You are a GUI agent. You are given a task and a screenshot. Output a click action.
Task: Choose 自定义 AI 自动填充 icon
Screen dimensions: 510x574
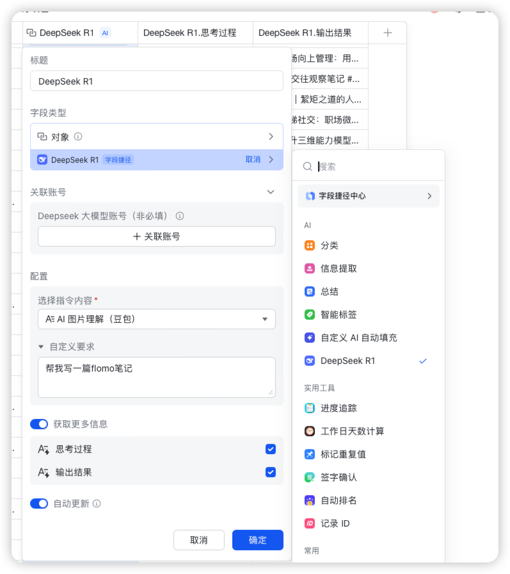point(309,338)
